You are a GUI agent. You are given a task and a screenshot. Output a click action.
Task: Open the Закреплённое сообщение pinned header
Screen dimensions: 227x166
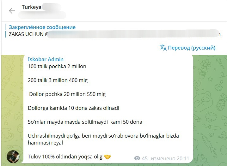click(x=42, y=27)
